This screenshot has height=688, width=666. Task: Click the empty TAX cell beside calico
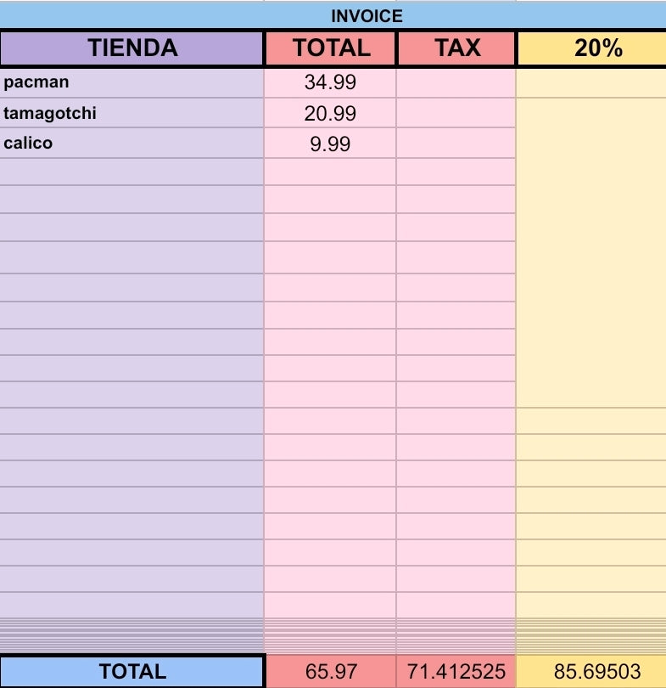coord(456,144)
